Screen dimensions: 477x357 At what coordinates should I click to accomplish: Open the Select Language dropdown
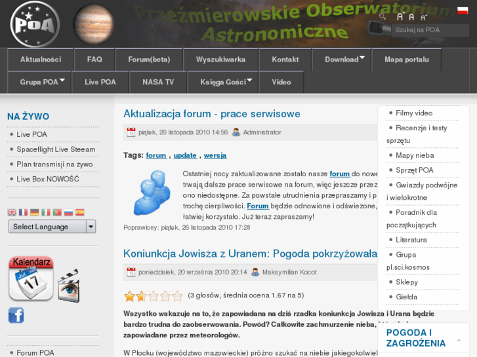pos(52,227)
